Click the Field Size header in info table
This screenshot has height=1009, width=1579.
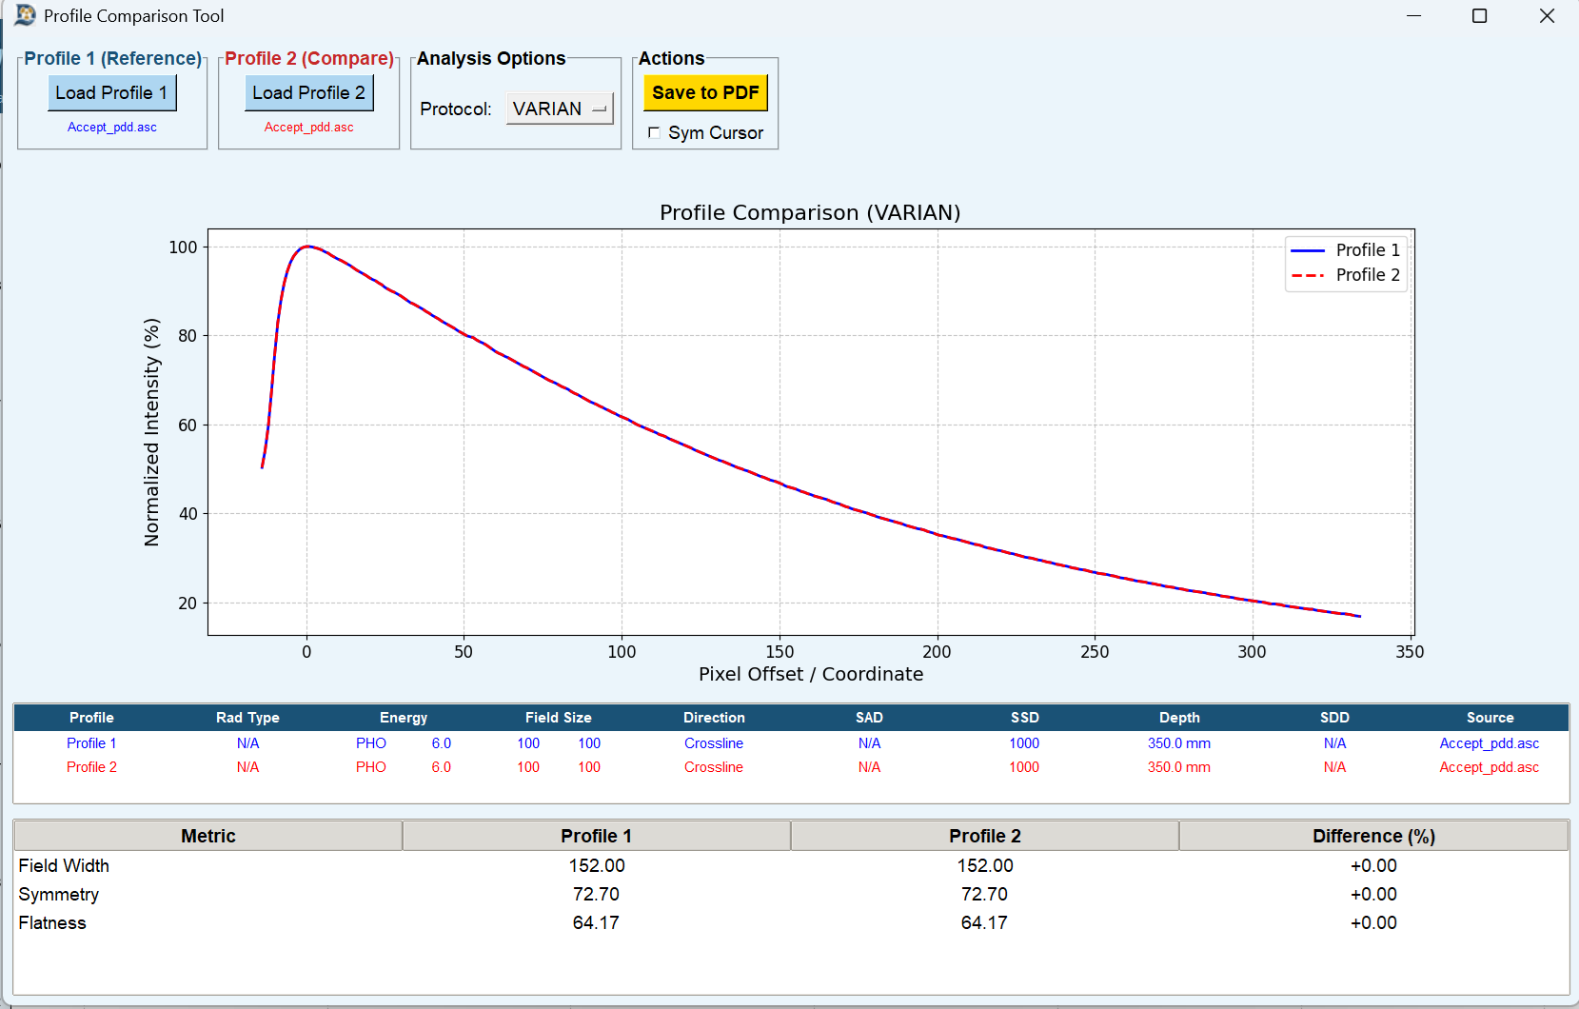559,718
